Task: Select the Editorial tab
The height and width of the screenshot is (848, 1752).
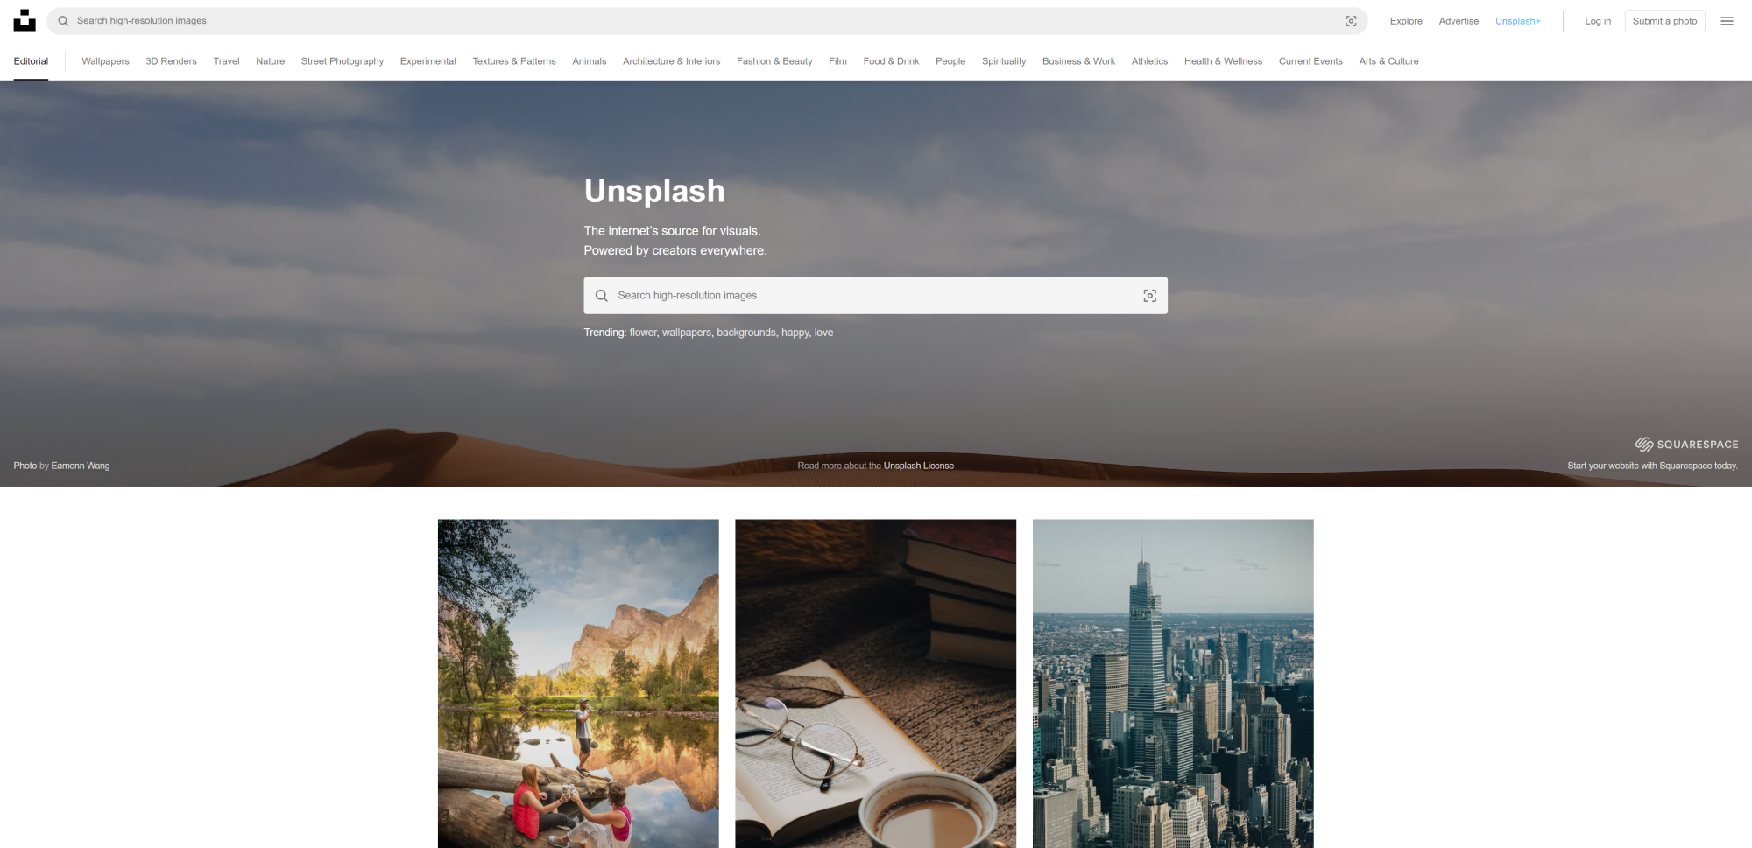Action: point(31,61)
